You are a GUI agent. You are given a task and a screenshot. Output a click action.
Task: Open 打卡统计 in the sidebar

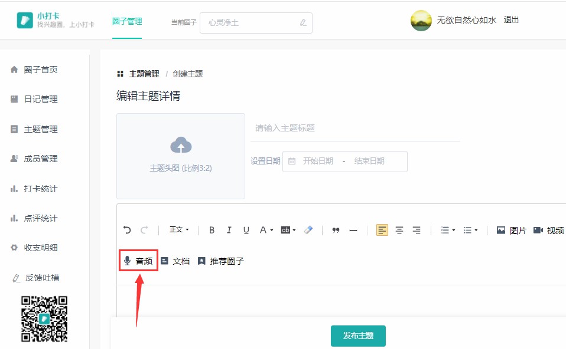click(x=34, y=189)
